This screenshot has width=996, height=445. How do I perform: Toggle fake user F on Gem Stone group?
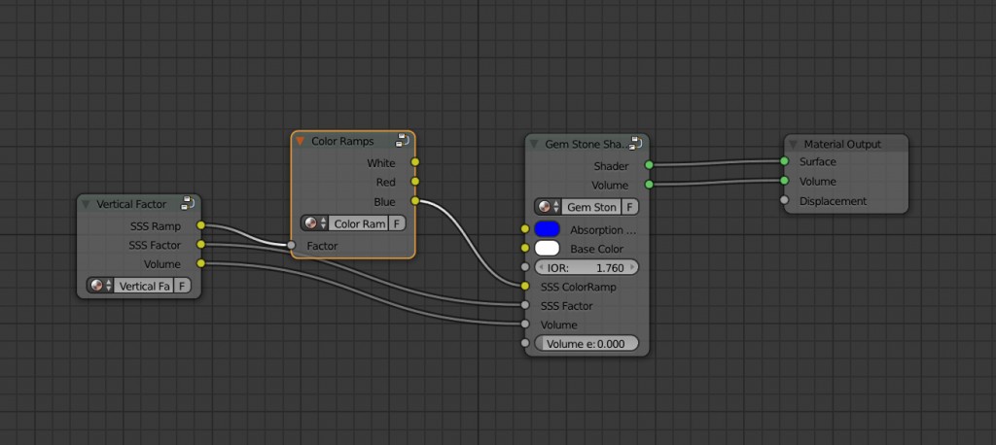tap(630, 207)
